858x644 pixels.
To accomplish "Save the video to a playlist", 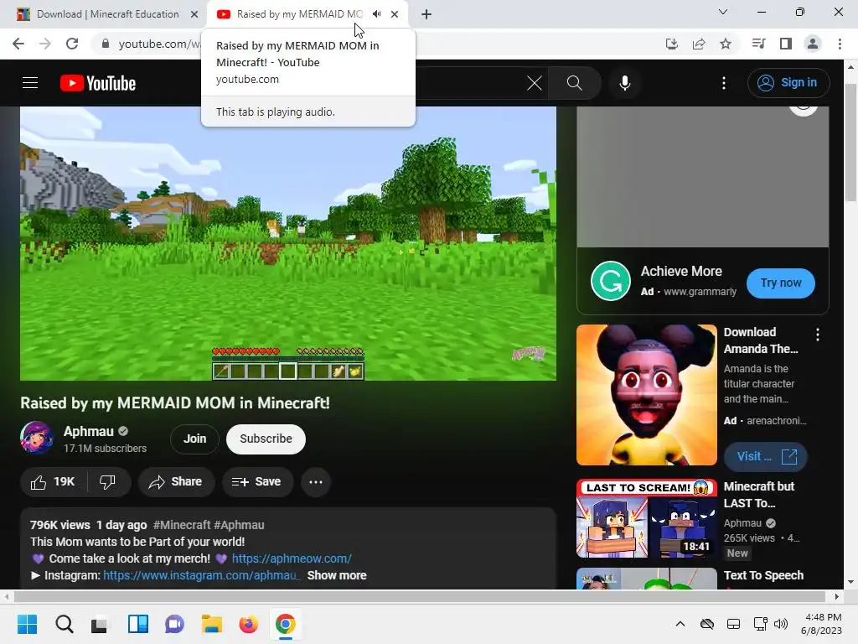I will pyautogui.click(x=256, y=482).
